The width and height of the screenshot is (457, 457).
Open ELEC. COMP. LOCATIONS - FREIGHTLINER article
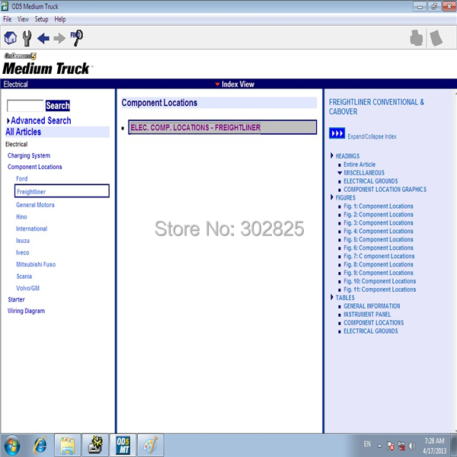[x=195, y=128]
